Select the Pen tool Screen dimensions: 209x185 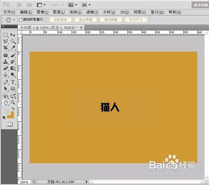tap(5, 82)
